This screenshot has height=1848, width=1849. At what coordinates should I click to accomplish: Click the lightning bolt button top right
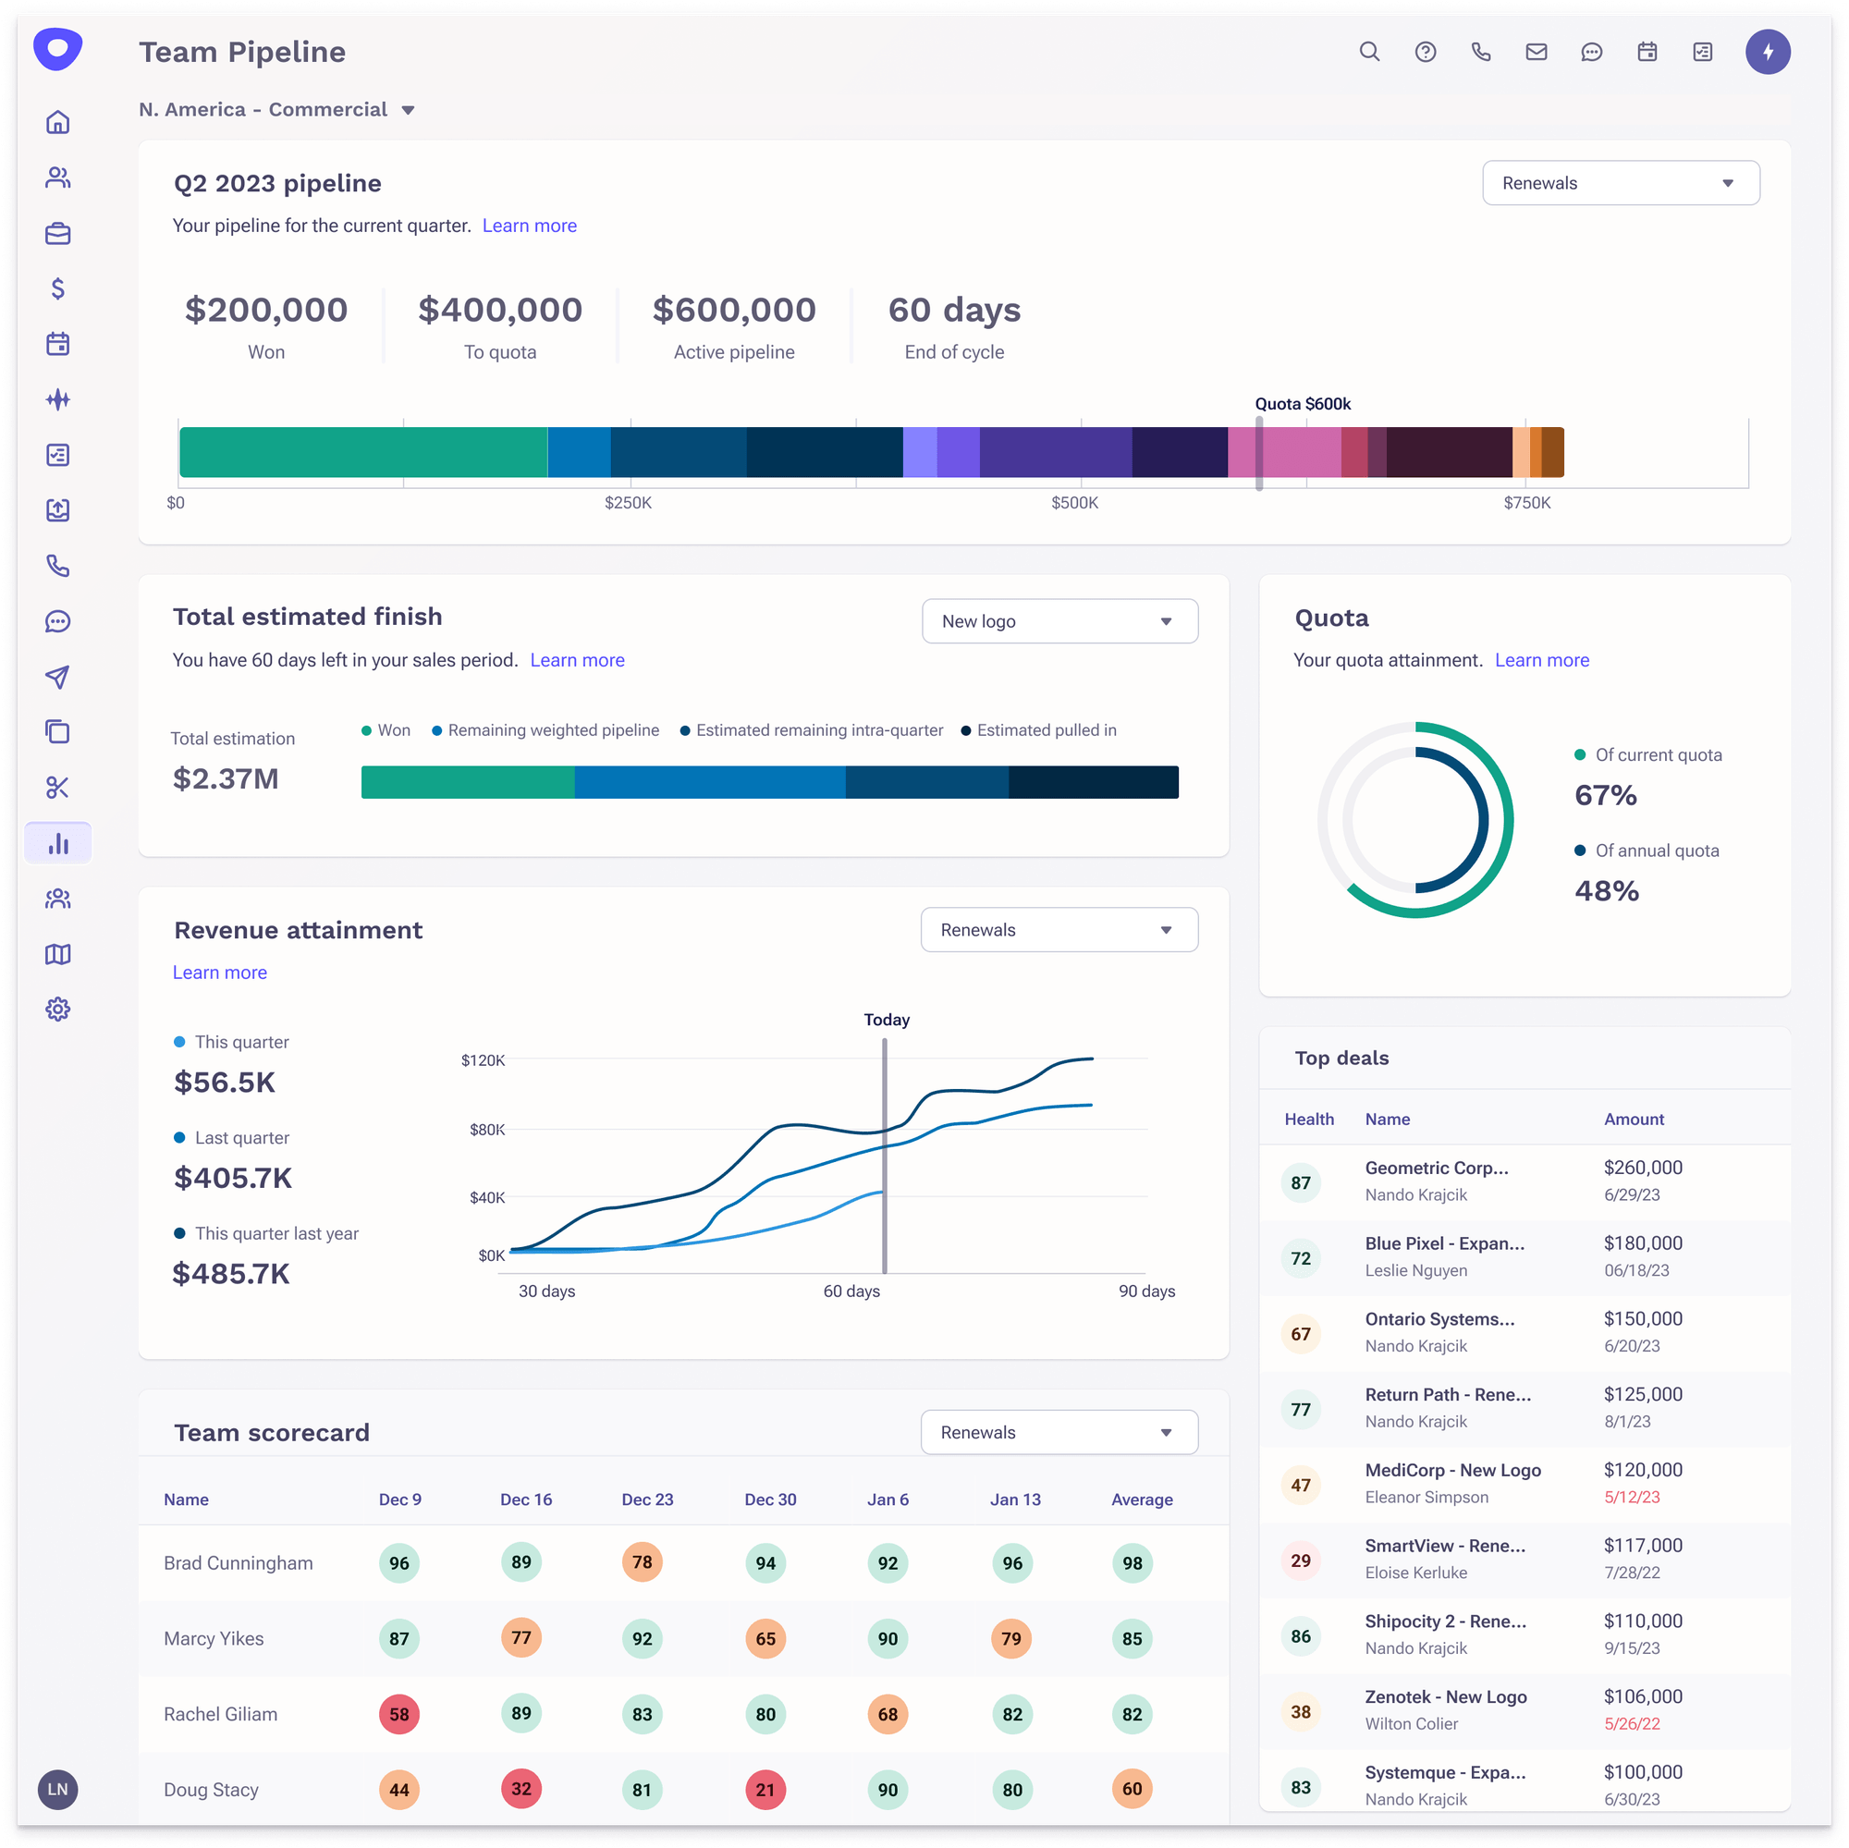click(x=1769, y=52)
